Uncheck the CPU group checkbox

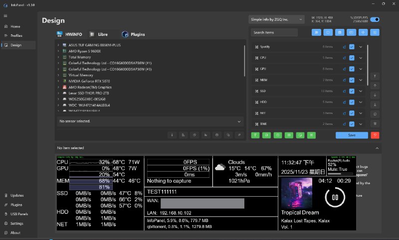coord(352,58)
